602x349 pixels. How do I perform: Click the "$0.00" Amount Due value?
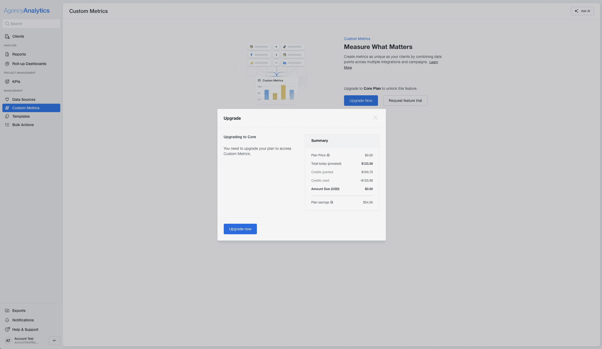[x=369, y=189]
